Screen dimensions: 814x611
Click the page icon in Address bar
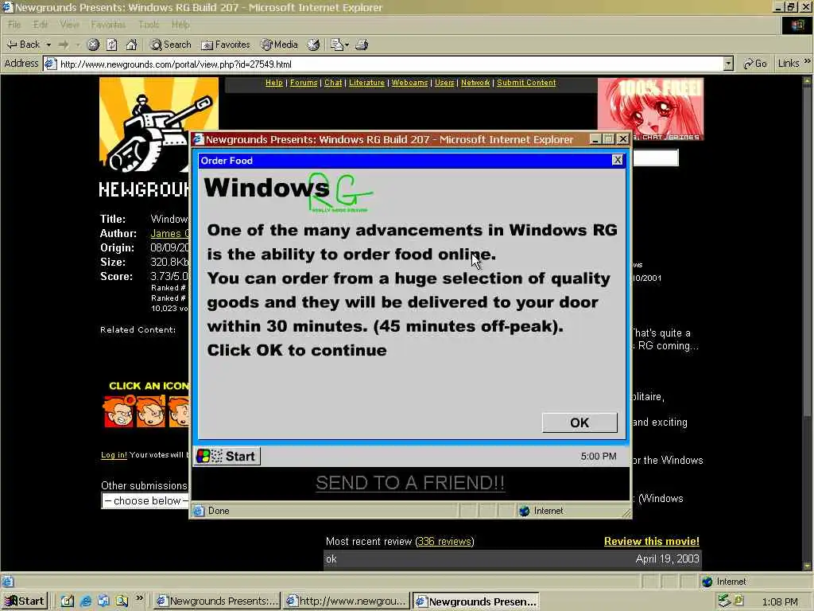[50, 64]
